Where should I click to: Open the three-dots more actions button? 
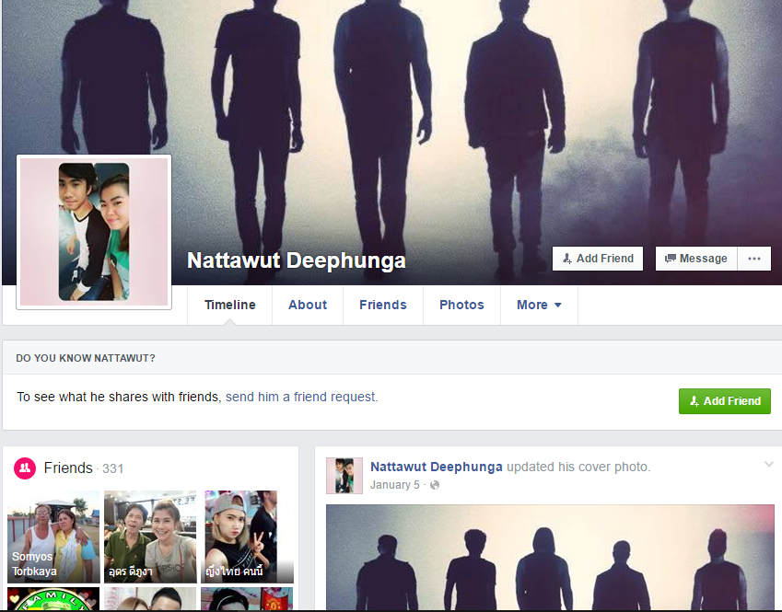[754, 259]
